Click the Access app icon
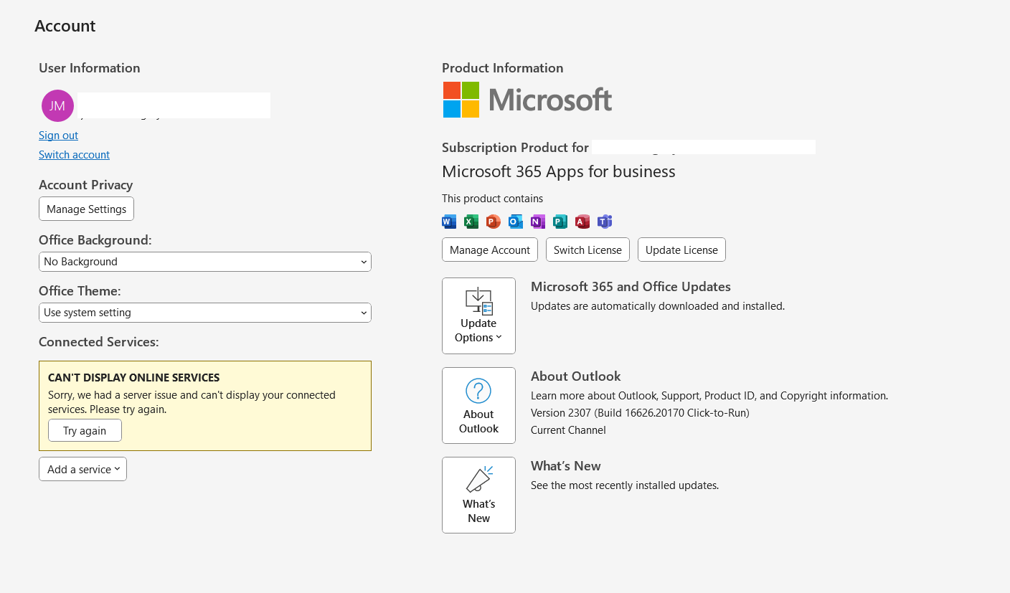1010x593 pixels. coord(582,222)
